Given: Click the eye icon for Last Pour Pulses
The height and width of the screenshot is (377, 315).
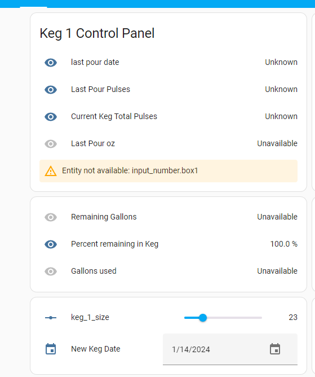Looking at the screenshot, I should click(51, 90).
